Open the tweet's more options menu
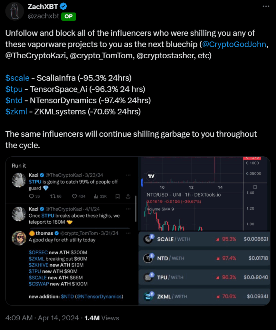 click(265, 6)
